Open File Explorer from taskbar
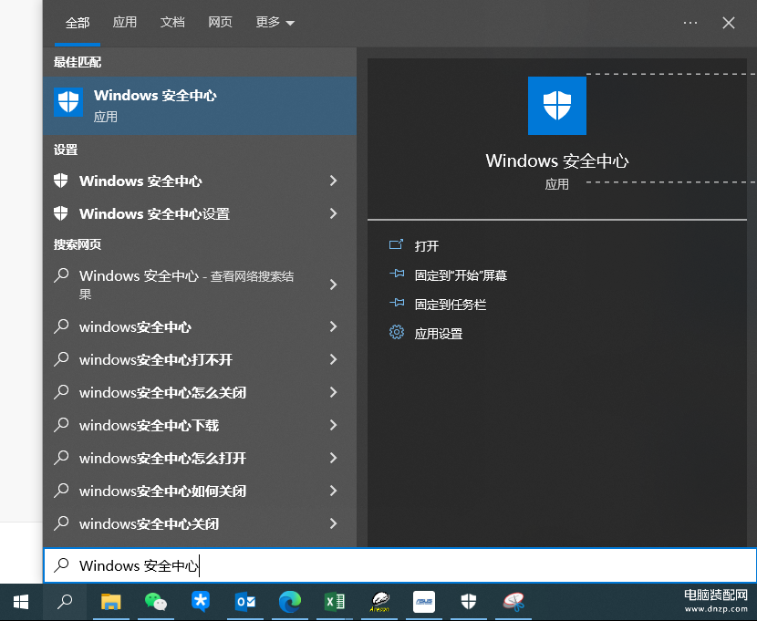This screenshot has width=757, height=621. pyautogui.click(x=111, y=602)
